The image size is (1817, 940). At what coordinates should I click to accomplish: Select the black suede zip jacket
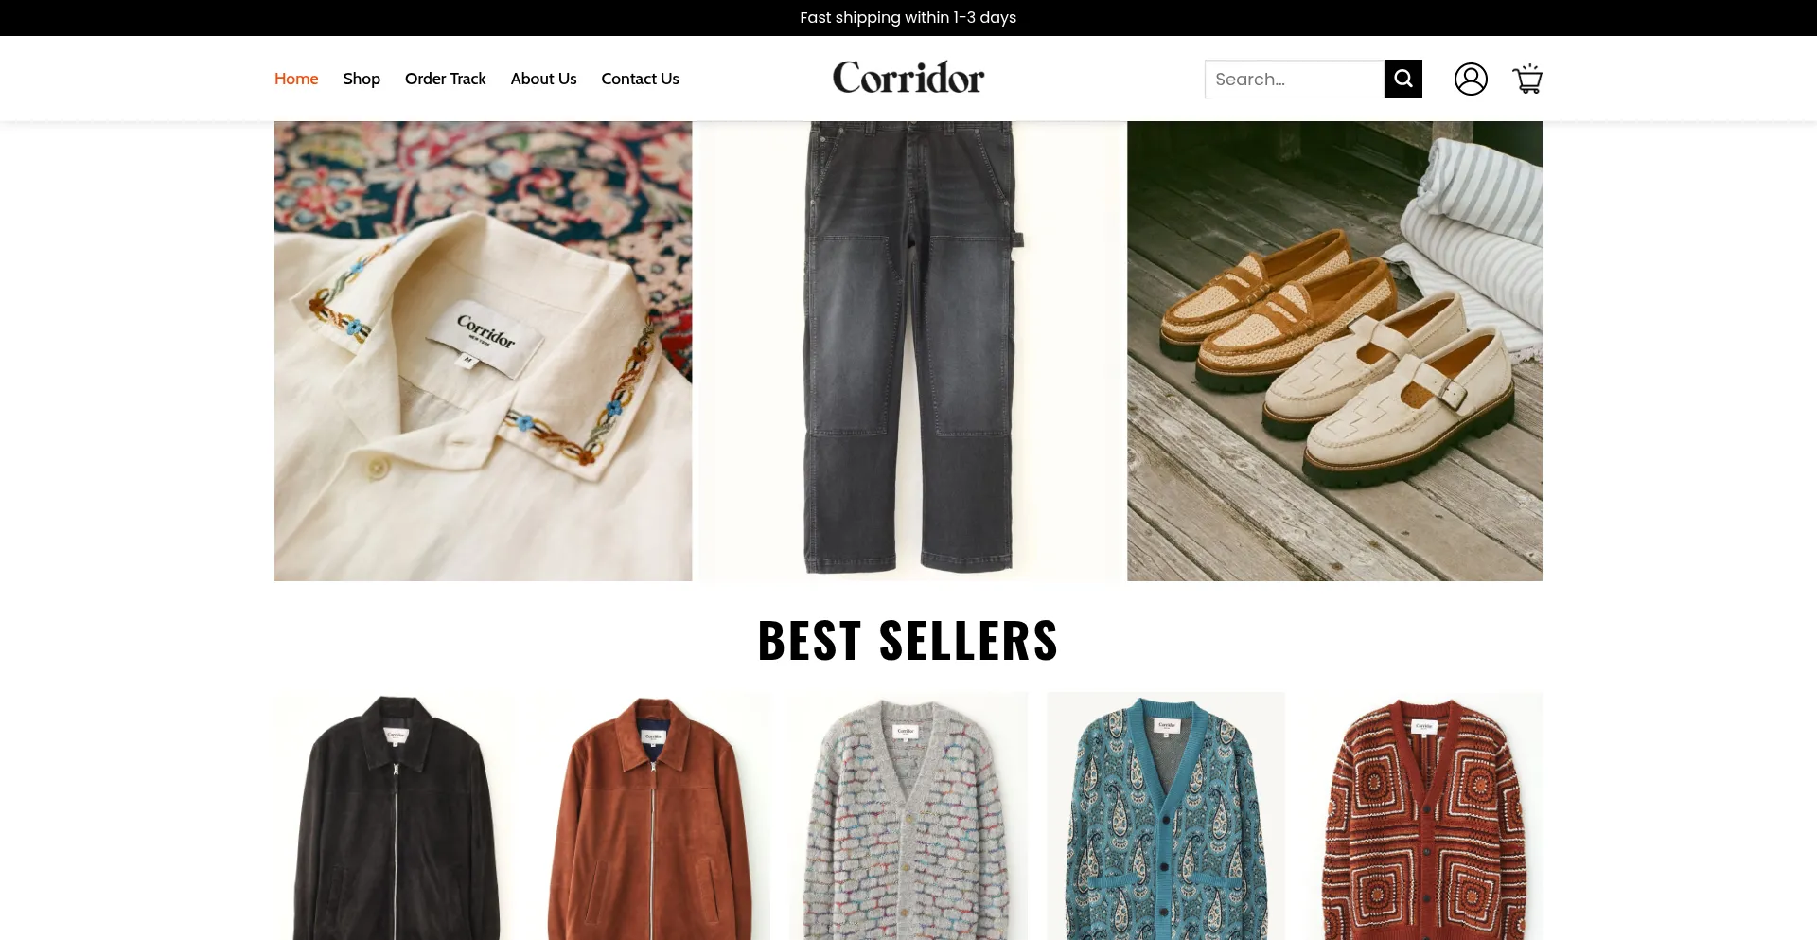pyautogui.click(x=394, y=816)
